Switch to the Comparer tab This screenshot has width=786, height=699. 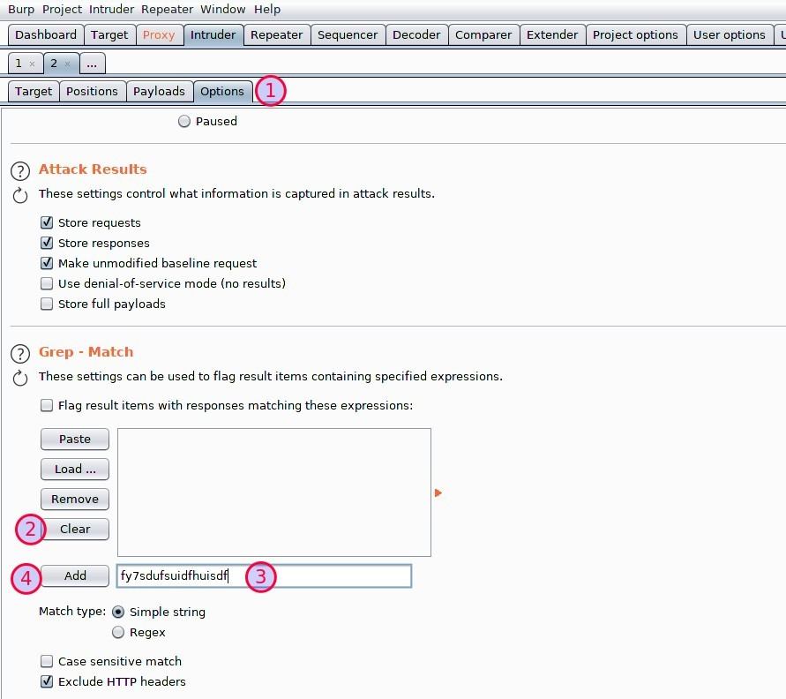tap(483, 35)
